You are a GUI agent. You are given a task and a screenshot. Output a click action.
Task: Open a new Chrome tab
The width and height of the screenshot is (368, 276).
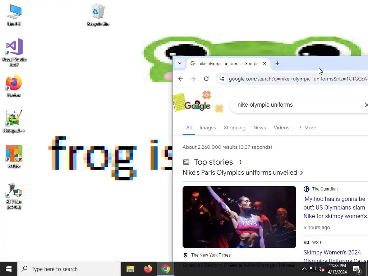tap(277, 63)
